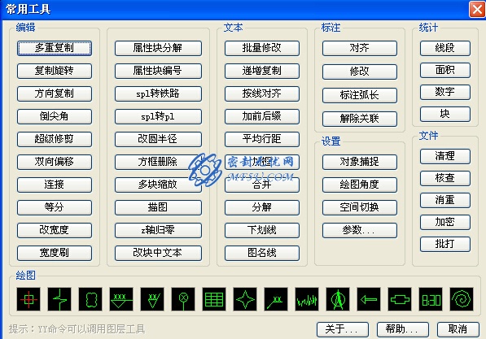This screenshot has width=486, height=339.
Task: Click the 加密 file button
Action: coord(445,222)
